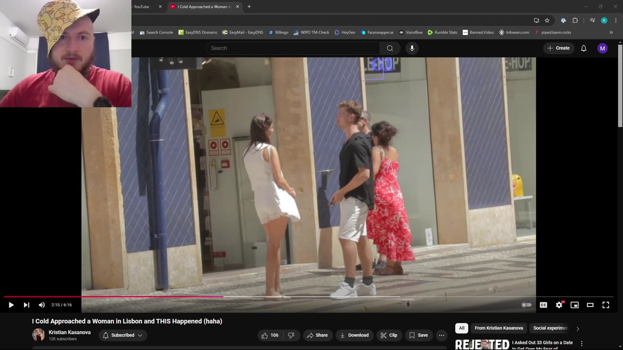This screenshot has width=623, height=350.
Task: Start voice search with microphone
Action: tap(412, 48)
